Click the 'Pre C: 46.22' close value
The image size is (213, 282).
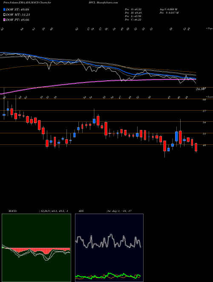pyautogui.click(x=133, y=20)
